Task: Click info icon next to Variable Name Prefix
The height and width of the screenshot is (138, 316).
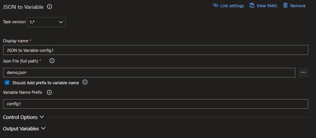Action: click(49, 92)
